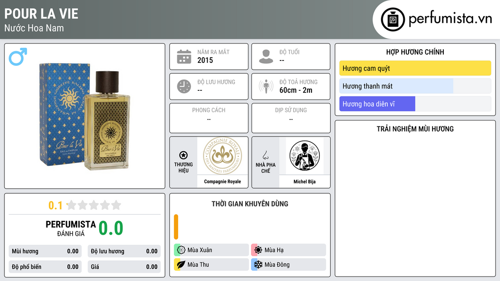The height and width of the screenshot is (281, 500).
Task: Click the Độ lưu hương info card label
Action: pos(216,82)
